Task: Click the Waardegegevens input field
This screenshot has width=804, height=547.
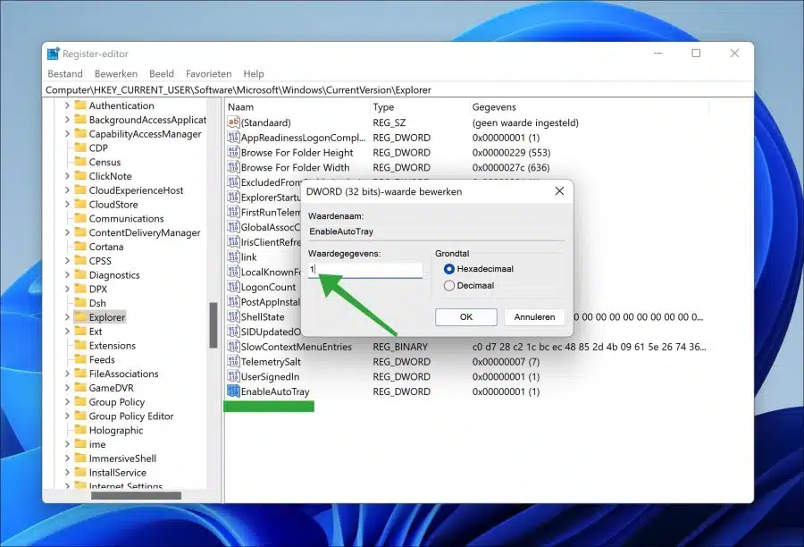Action: [x=365, y=269]
